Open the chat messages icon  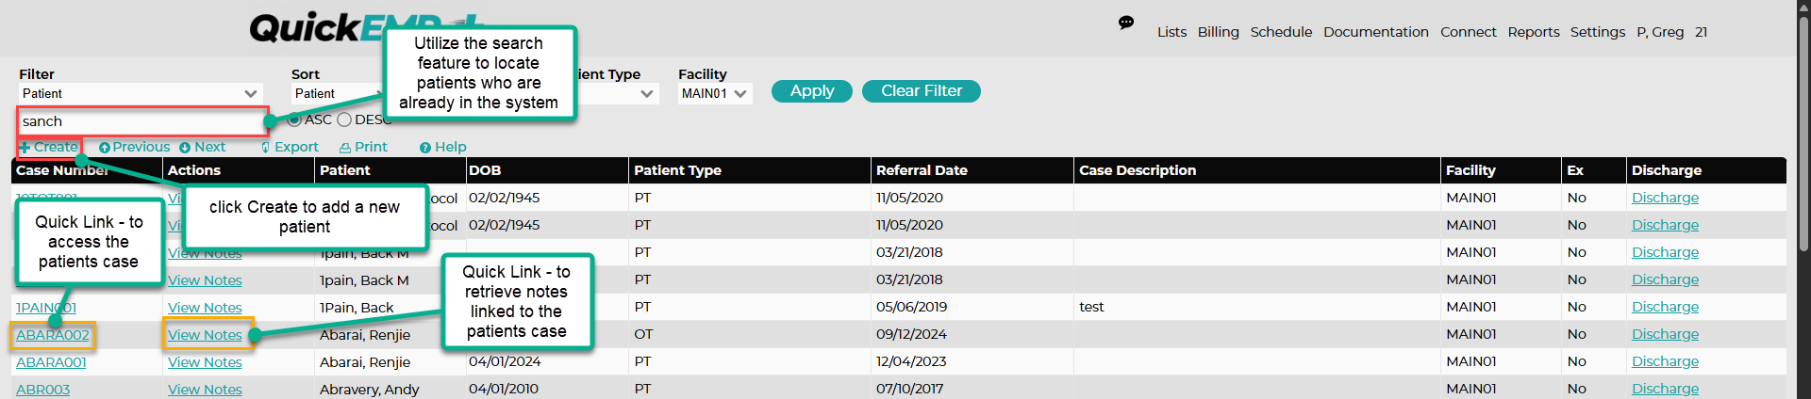[1126, 23]
